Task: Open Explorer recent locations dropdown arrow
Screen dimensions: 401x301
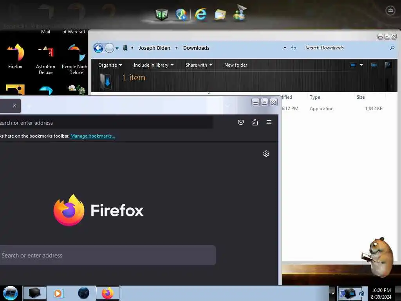Action: click(x=117, y=48)
